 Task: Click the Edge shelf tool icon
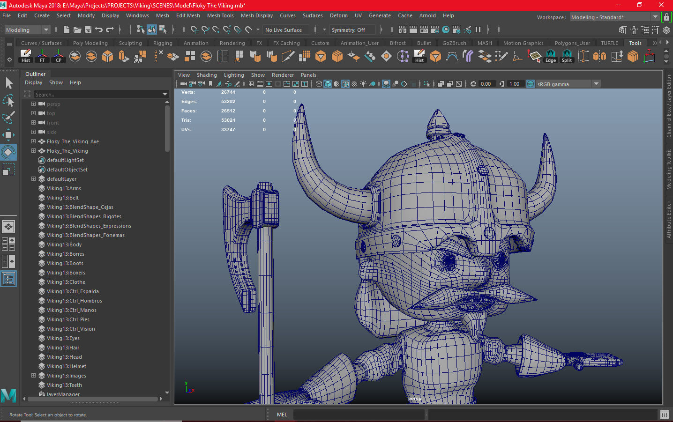tap(551, 56)
